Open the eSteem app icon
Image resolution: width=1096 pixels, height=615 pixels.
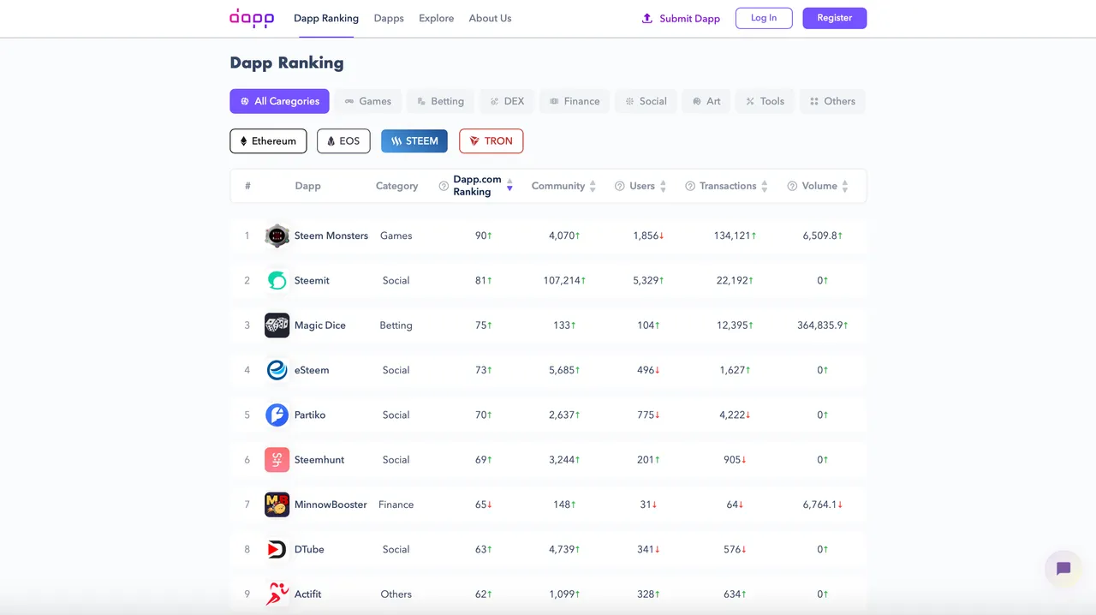coord(277,370)
